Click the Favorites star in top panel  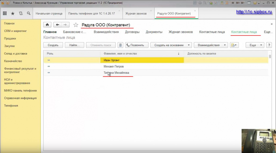13,13
